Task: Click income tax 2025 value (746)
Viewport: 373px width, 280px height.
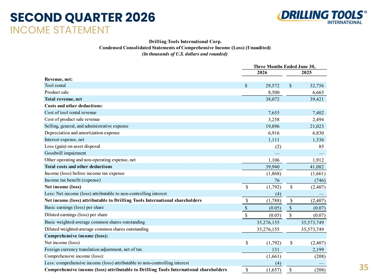Action: 320,180
